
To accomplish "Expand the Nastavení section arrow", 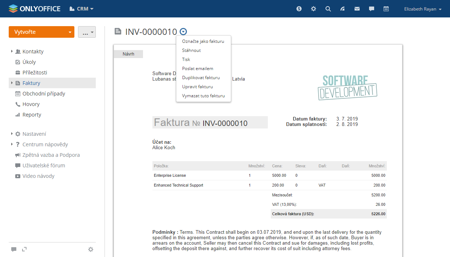I will (x=12, y=134).
